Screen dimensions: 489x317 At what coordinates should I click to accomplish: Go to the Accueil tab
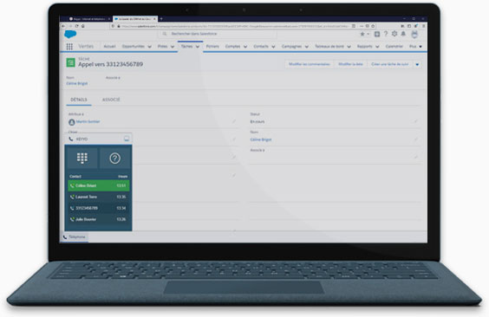click(109, 47)
